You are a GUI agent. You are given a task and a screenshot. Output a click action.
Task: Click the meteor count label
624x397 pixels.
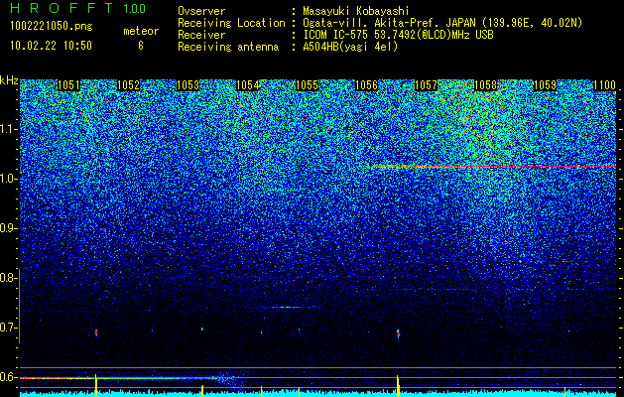141,31
